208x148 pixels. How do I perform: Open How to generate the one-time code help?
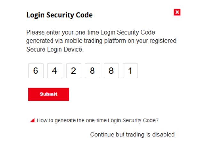point(98,120)
